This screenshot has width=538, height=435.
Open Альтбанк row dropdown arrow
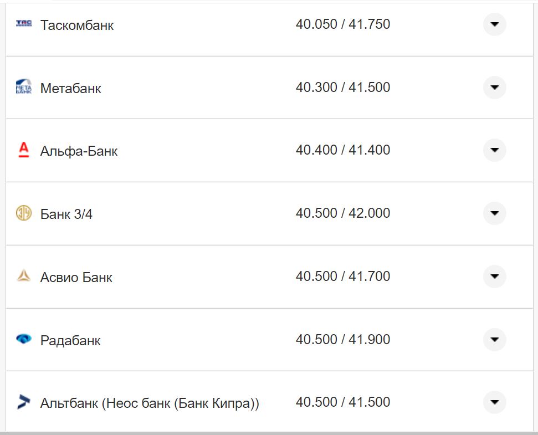point(494,402)
